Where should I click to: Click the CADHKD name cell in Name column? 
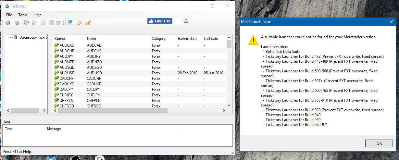point(94,84)
